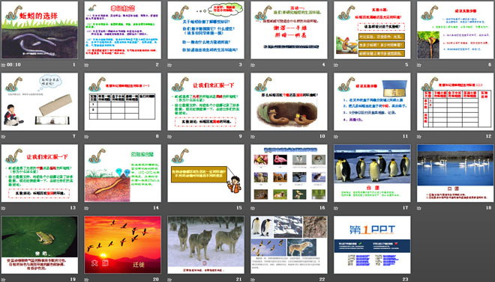Click the 00:10 timing label under slide 1
Screen dimensions: 495x282
[x=13, y=65]
